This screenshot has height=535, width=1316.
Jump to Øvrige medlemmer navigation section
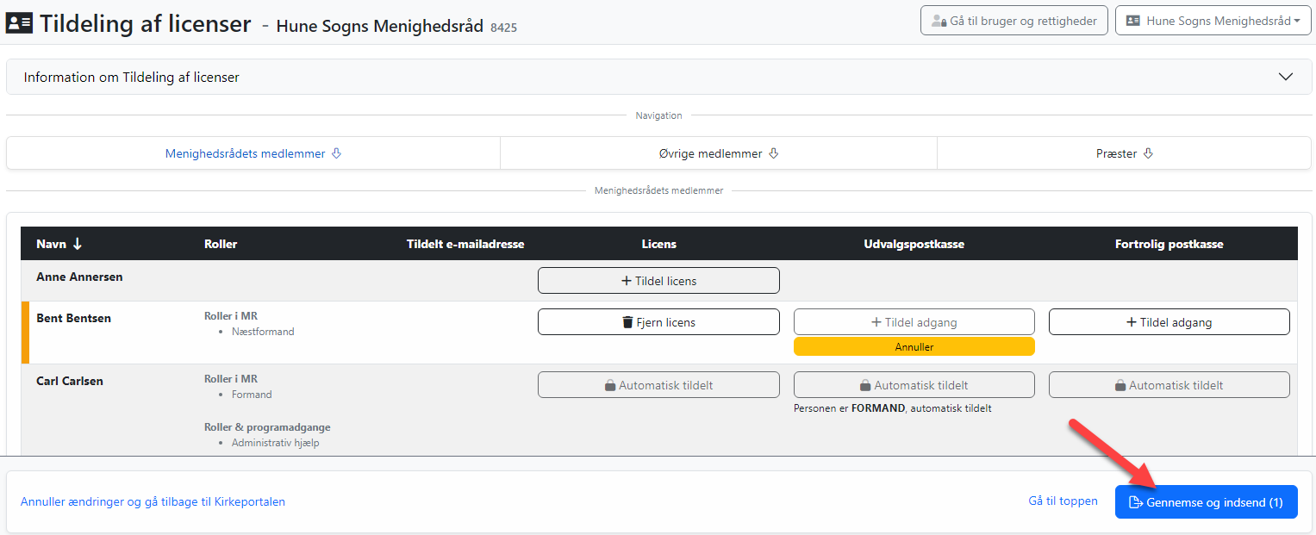(719, 153)
